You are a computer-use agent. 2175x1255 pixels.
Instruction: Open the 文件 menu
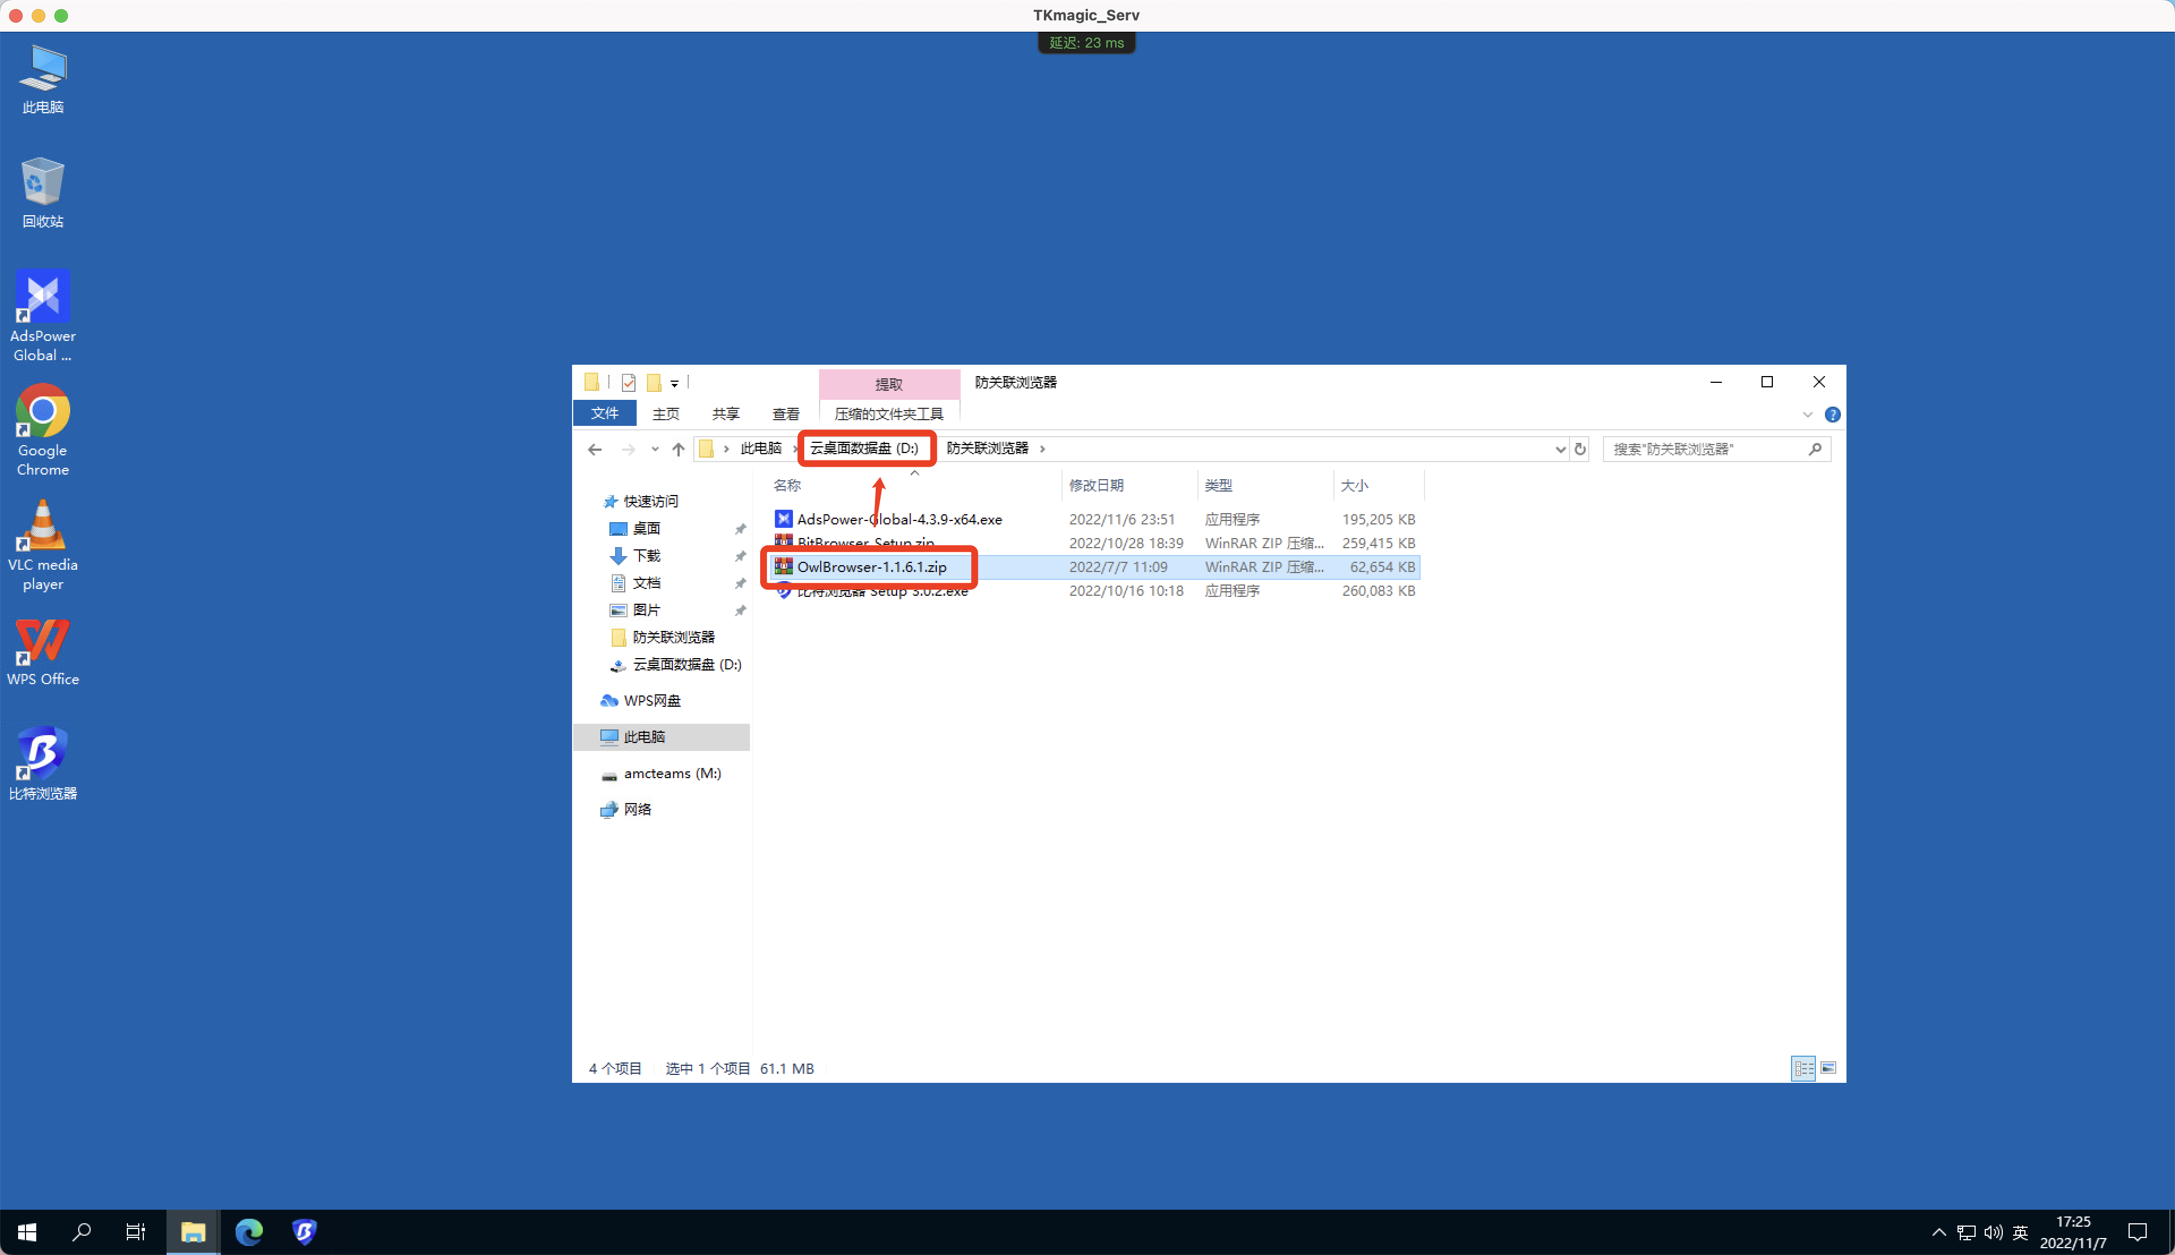604,414
